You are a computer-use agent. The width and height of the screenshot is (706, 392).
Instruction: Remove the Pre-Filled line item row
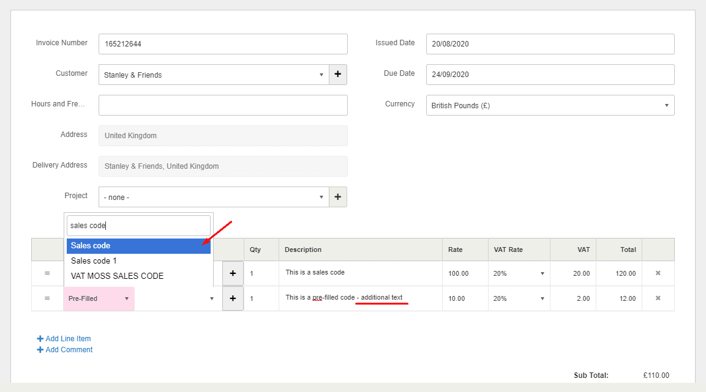[x=658, y=298]
